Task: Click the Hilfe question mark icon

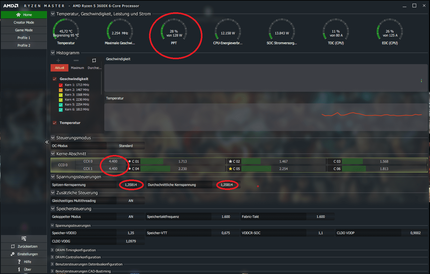Action: 19,262
